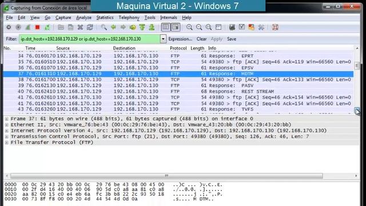Click the lifebuoy help icon

pos(275,27)
